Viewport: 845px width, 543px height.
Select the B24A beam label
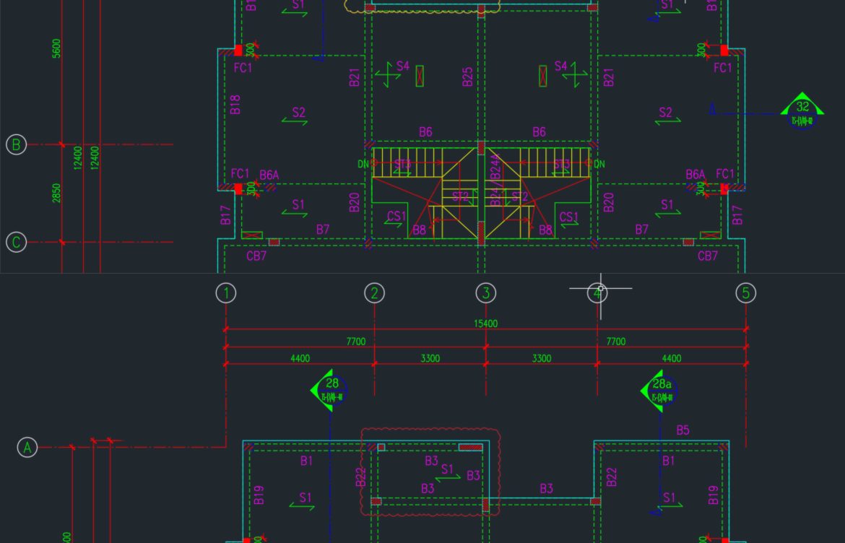click(495, 167)
